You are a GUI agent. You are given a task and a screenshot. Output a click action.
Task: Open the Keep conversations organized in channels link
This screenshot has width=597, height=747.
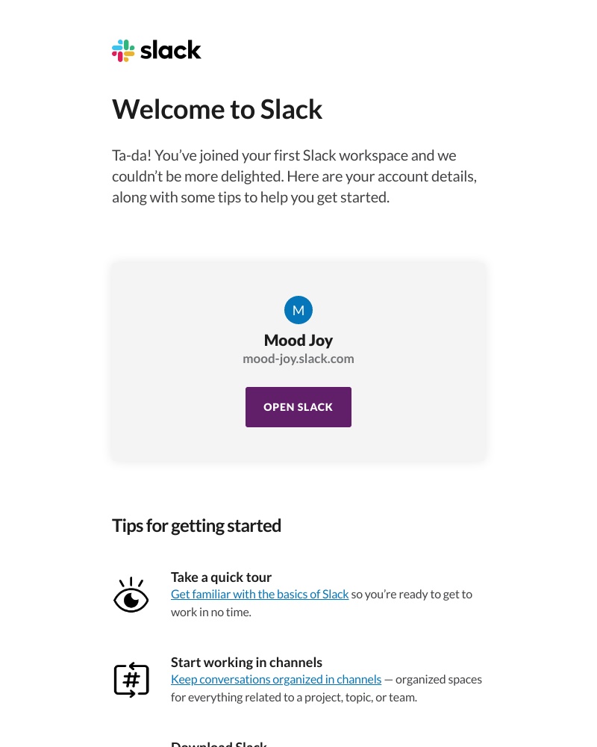click(276, 679)
